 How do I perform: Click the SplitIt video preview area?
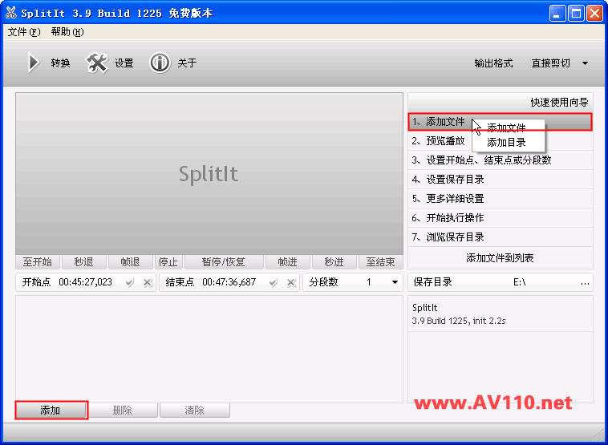click(209, 174)
